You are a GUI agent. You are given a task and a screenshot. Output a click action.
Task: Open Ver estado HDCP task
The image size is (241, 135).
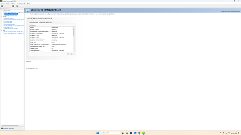(x=8, y=22)
